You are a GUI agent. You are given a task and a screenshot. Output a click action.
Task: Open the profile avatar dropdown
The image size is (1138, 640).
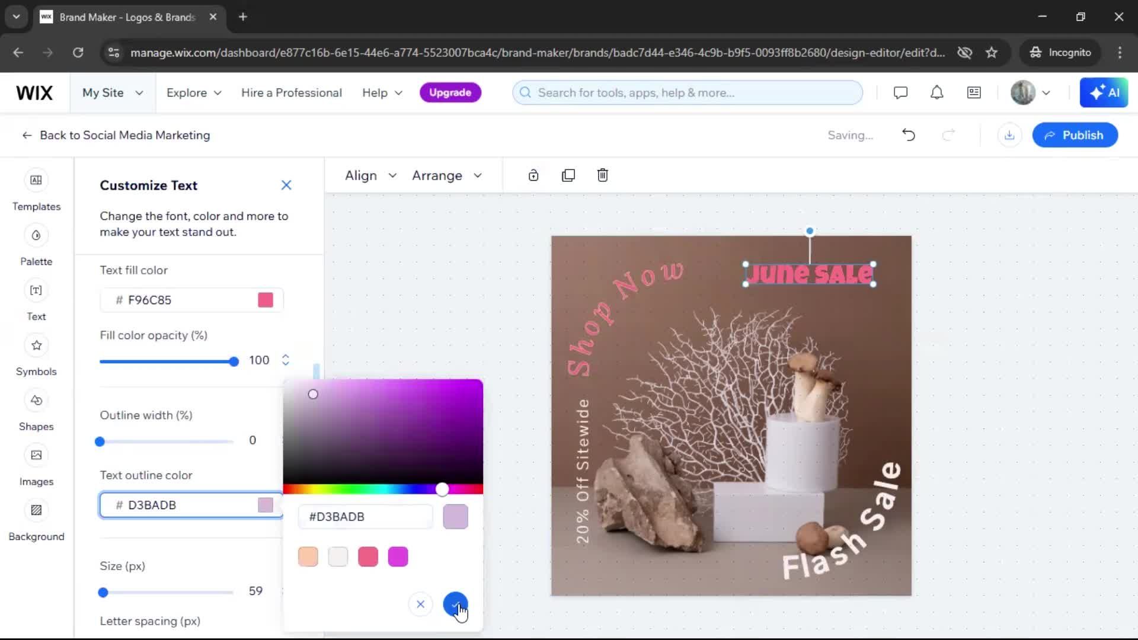click(1031, 92)
